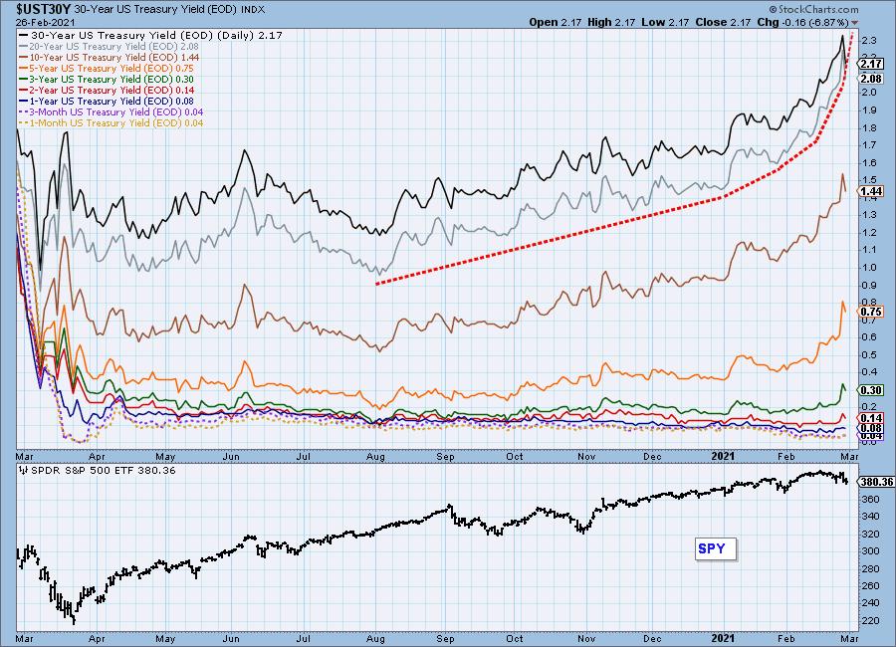Click the 0.75 price tag on the right axis
The image size is (896, 647).
pyautogui.click(x=871, y=312)
